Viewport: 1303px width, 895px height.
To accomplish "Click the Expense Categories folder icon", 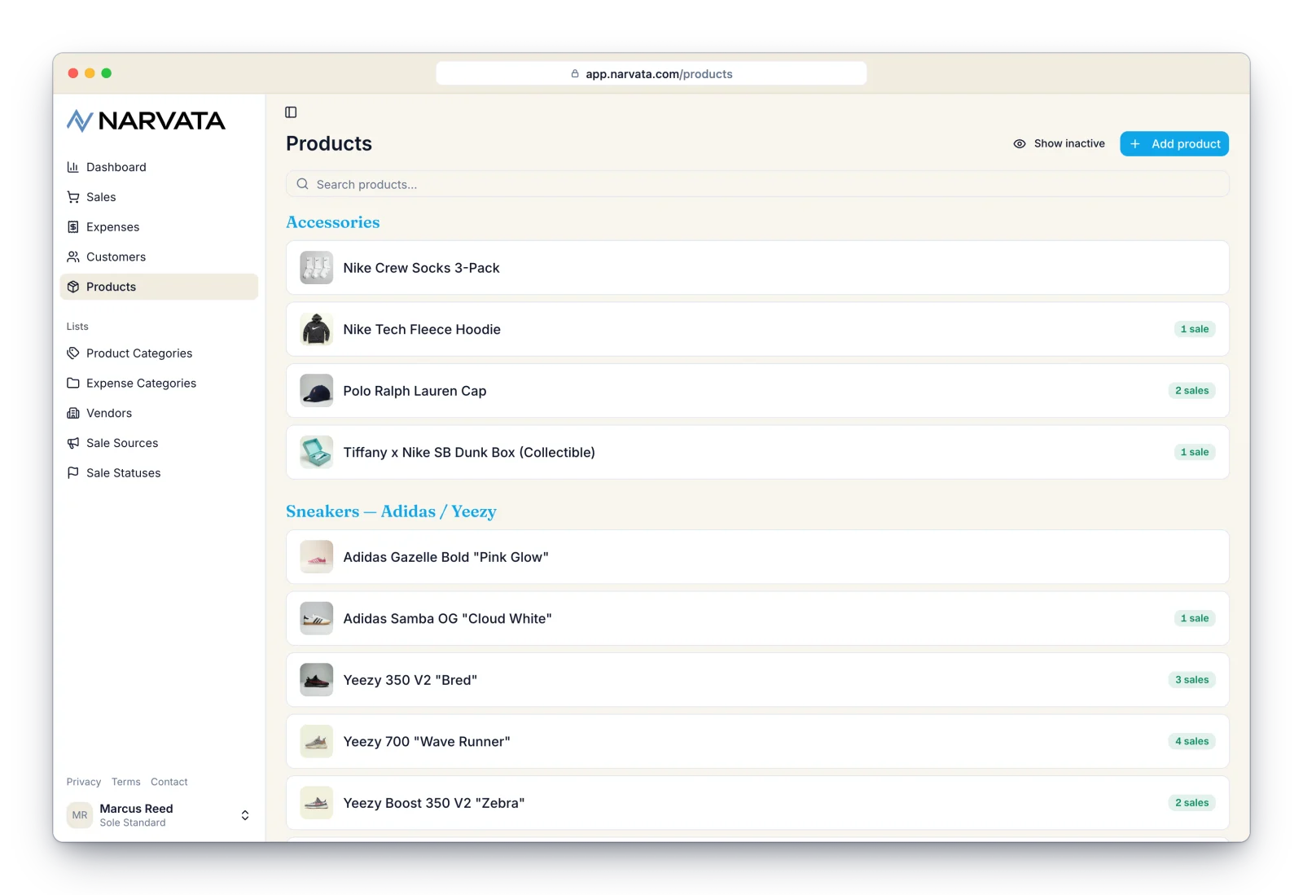I will [73, 383].
